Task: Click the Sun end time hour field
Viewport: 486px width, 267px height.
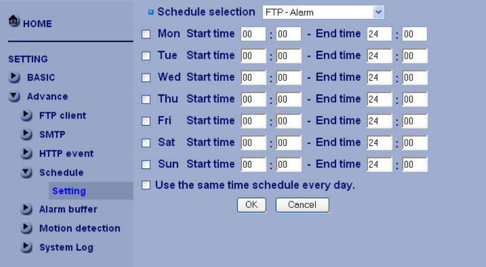Action: (x=379, y=165)
